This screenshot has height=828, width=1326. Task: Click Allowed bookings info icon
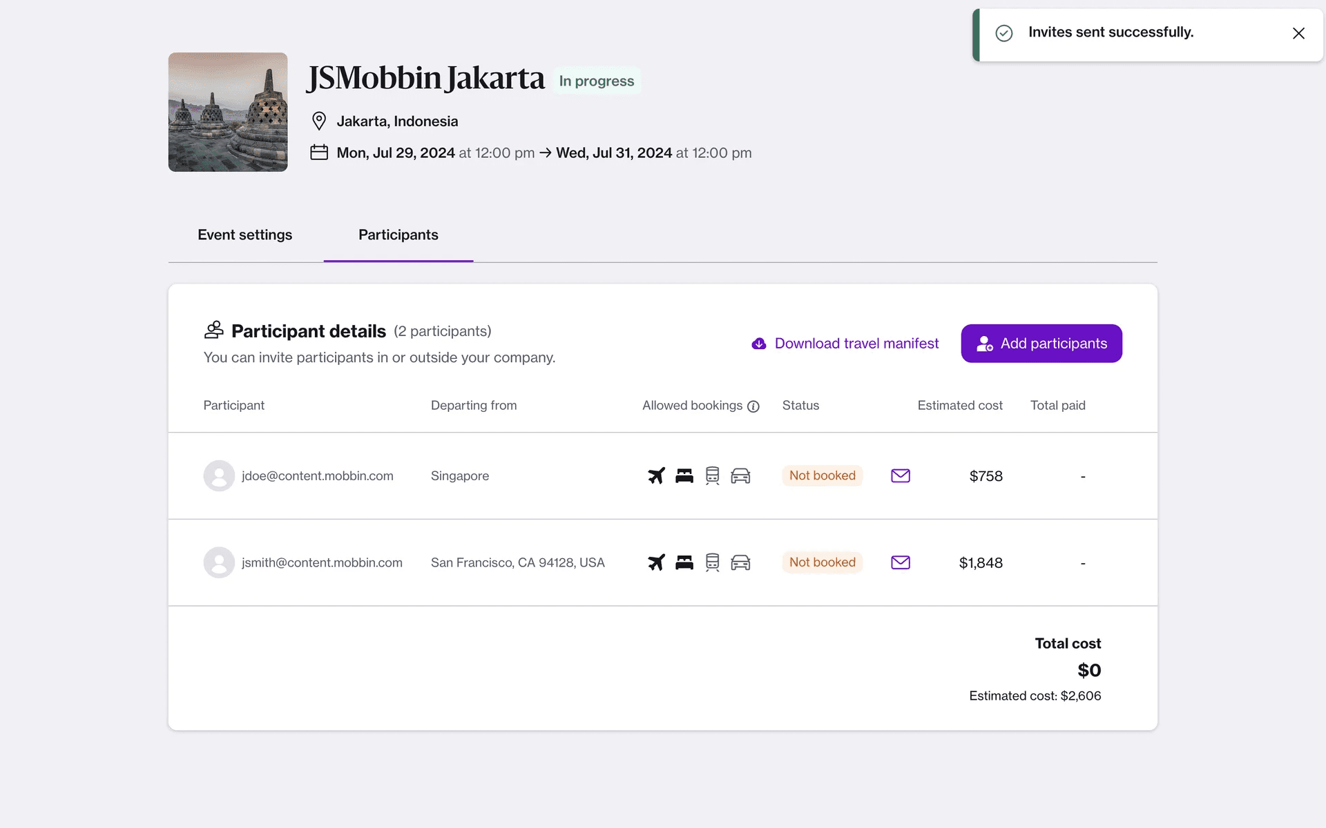[x=753, y=406]
